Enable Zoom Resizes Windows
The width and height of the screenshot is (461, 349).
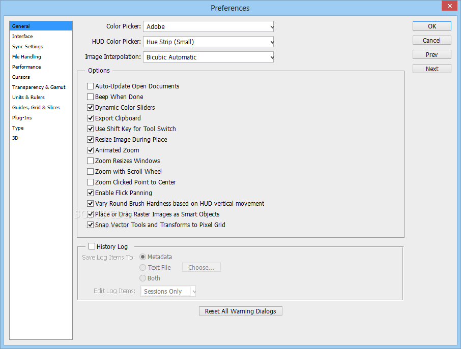coord(90,161)
